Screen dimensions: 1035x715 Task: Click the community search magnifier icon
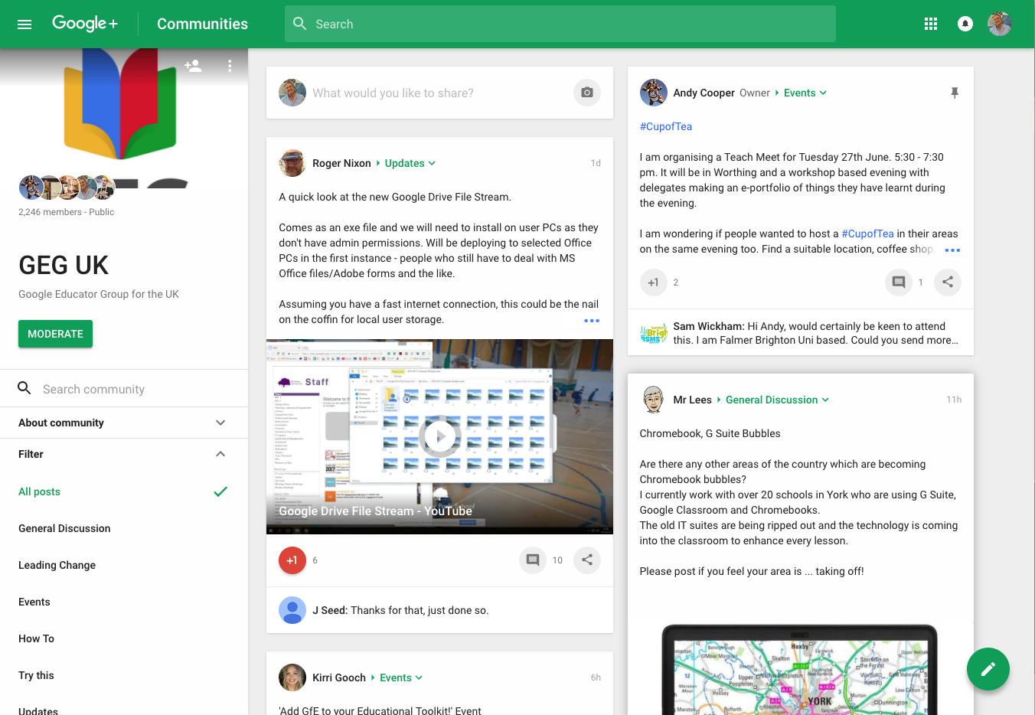[x=24, y=388]
